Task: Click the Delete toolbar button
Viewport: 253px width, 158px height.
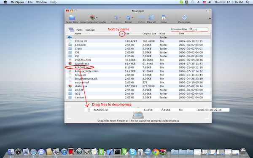Action: click(142, 19)
